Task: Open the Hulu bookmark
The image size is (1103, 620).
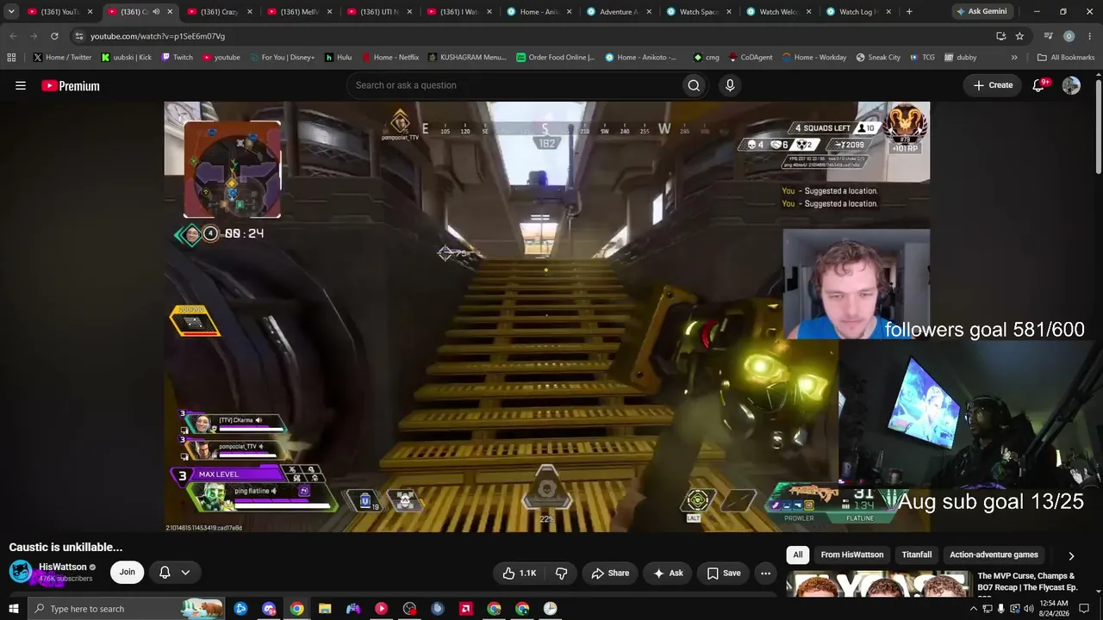Action: [x=338, y=58]
